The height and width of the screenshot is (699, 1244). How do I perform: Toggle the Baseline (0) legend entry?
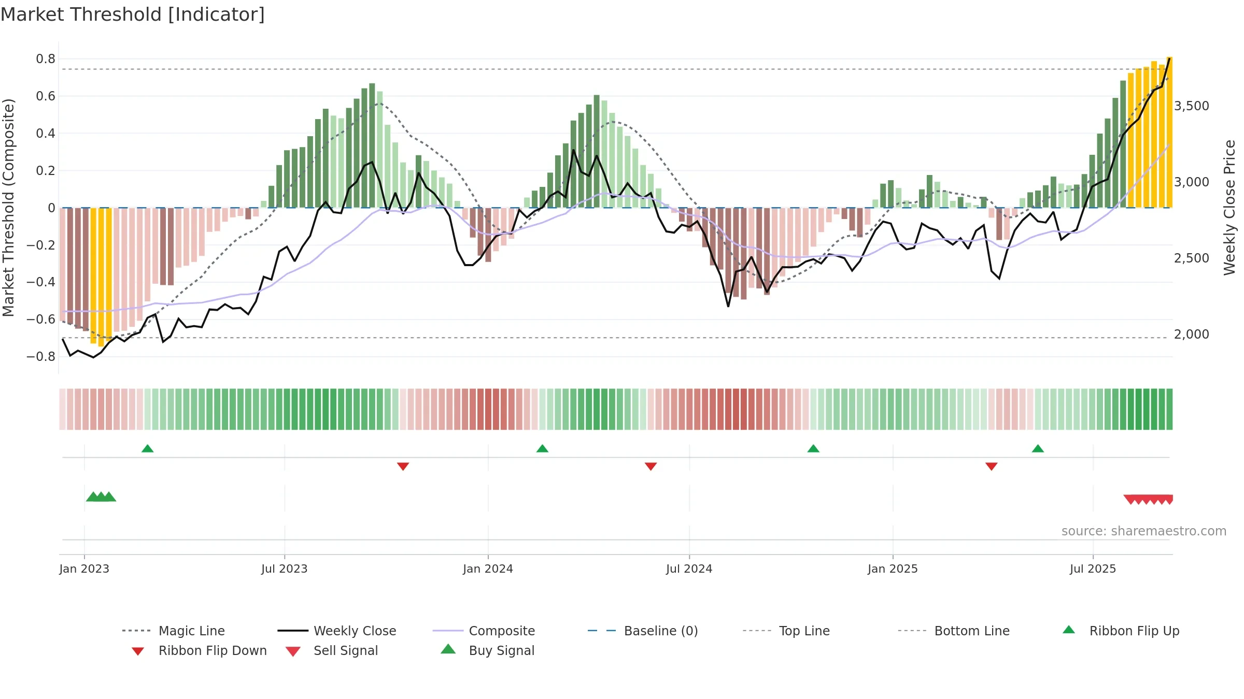(643, 631)
